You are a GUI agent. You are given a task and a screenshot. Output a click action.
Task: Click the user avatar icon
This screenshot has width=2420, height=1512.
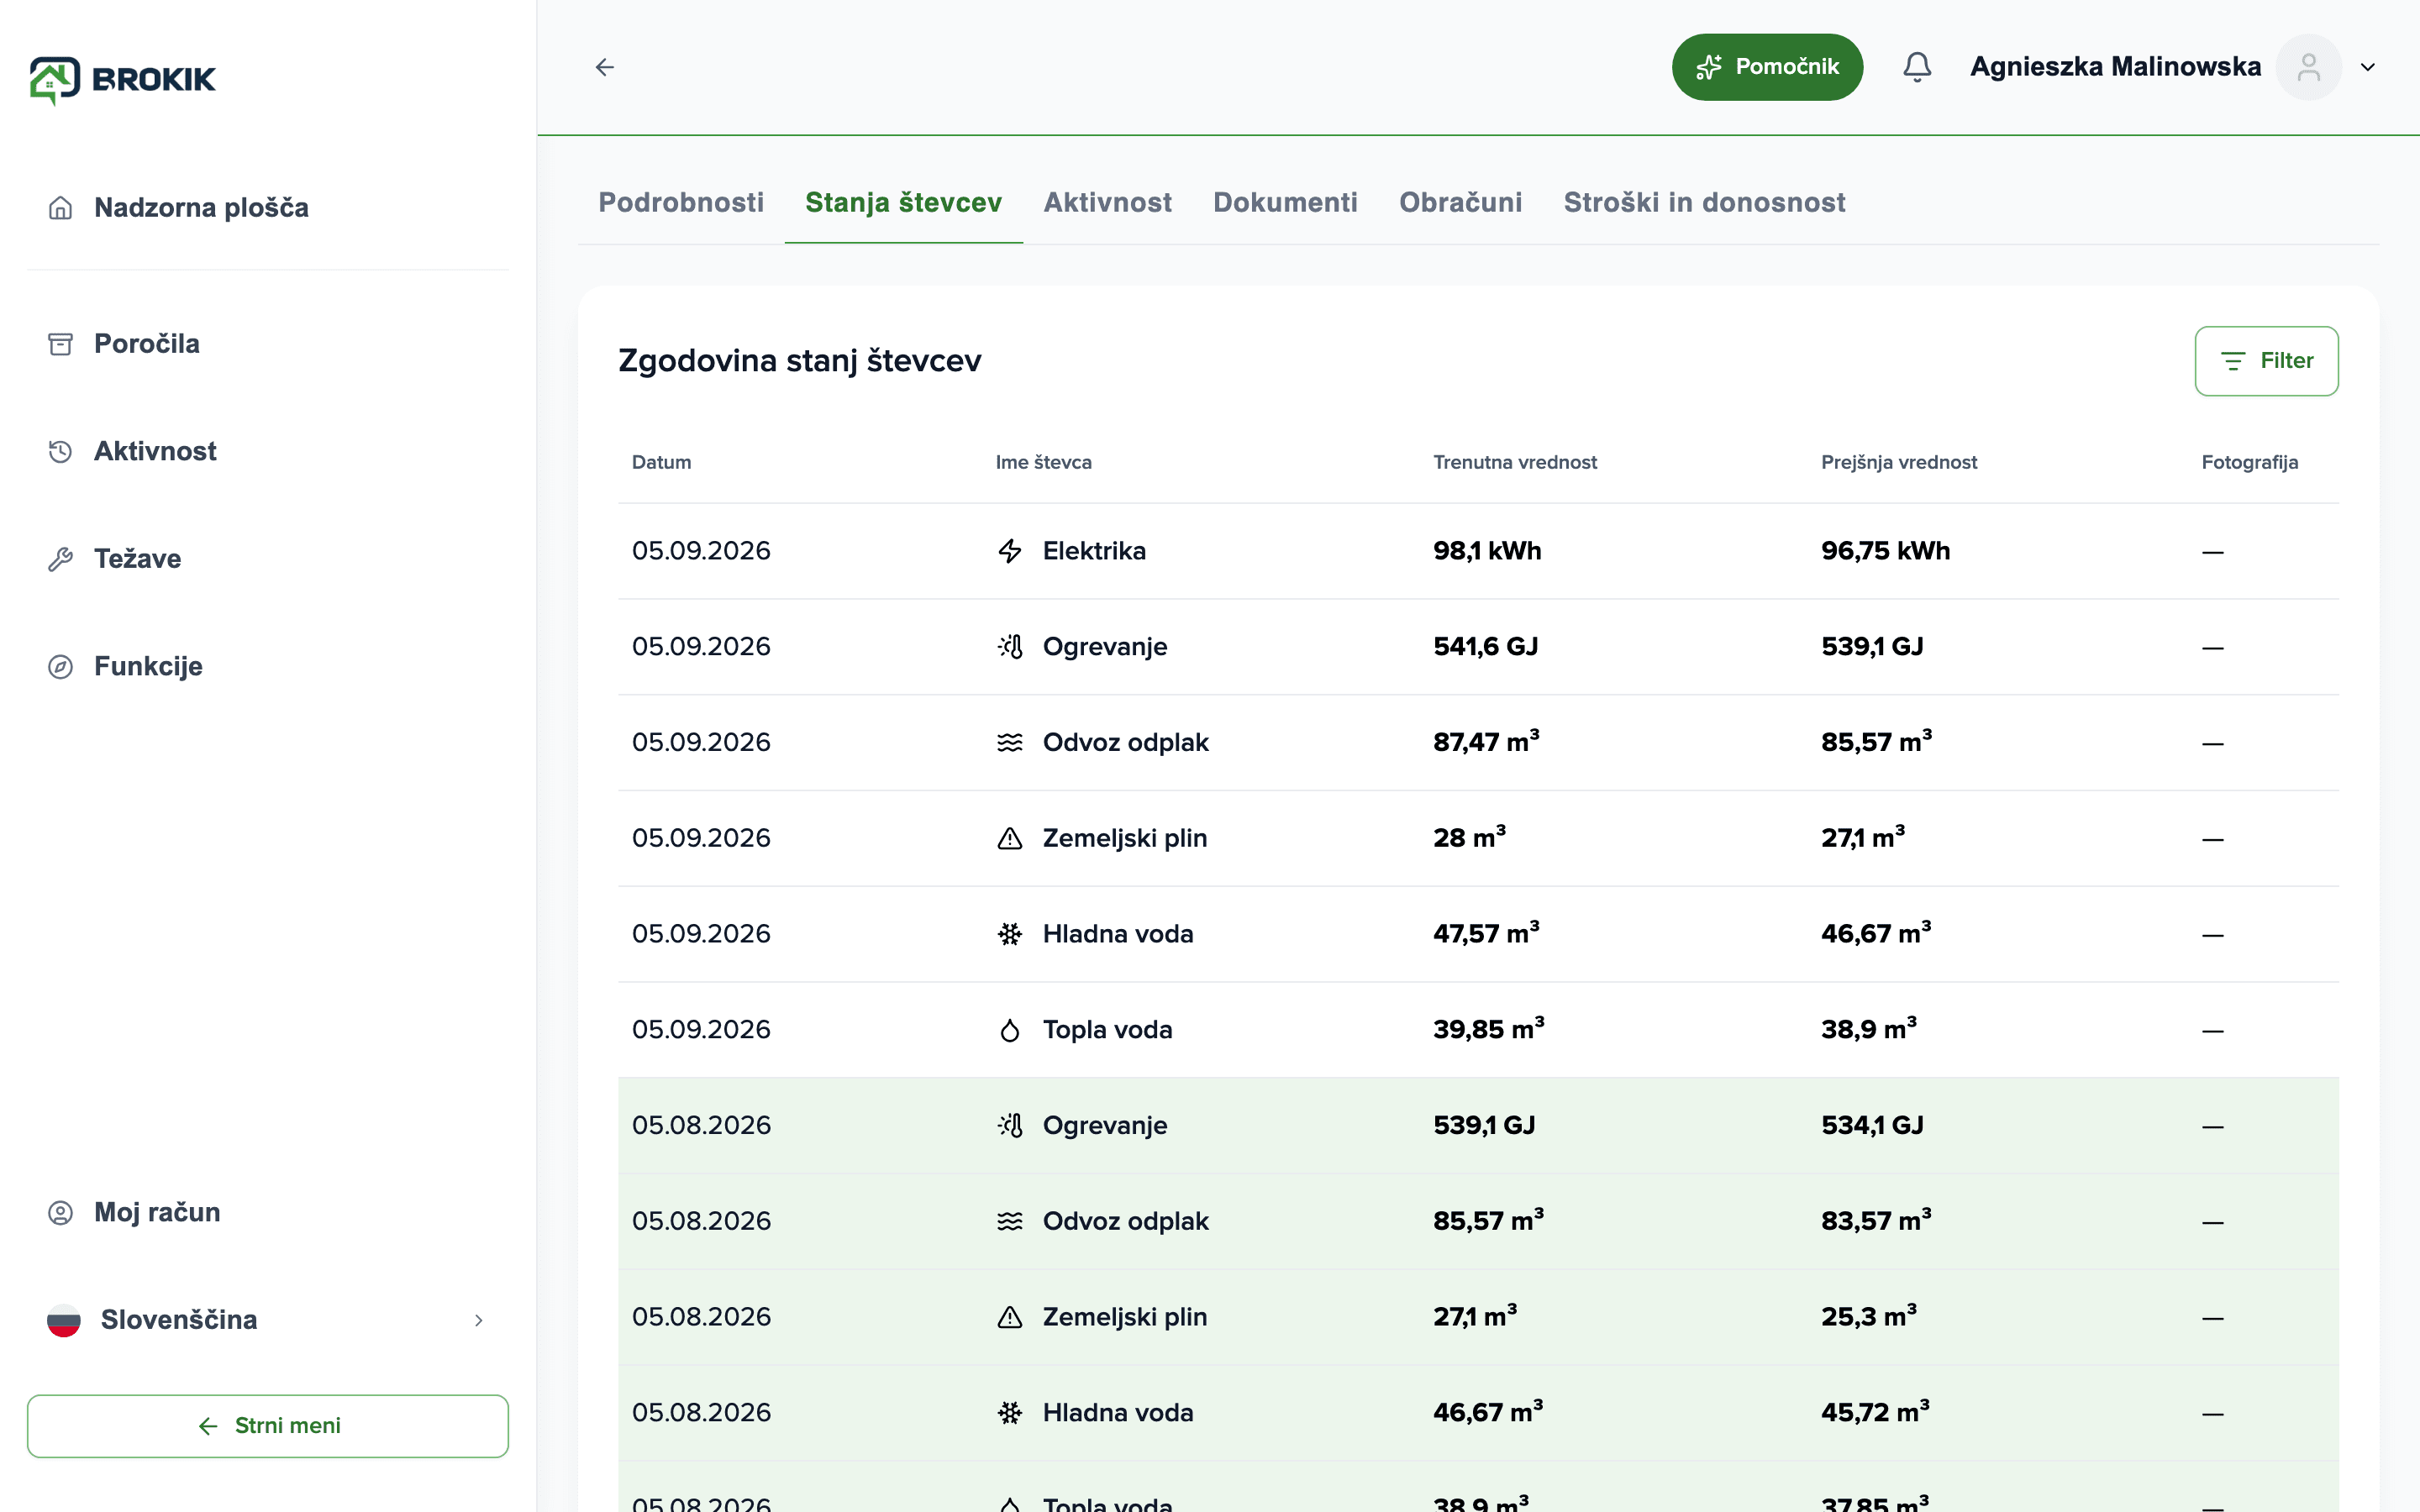pos(2308,67)
